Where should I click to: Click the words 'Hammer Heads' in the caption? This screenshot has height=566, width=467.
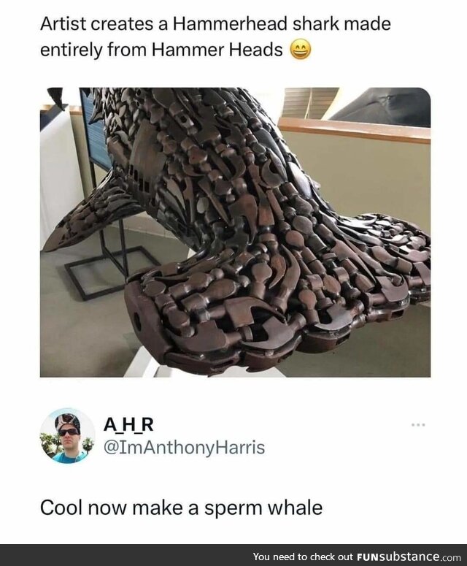pyautogui.click(x=217, y=50)
